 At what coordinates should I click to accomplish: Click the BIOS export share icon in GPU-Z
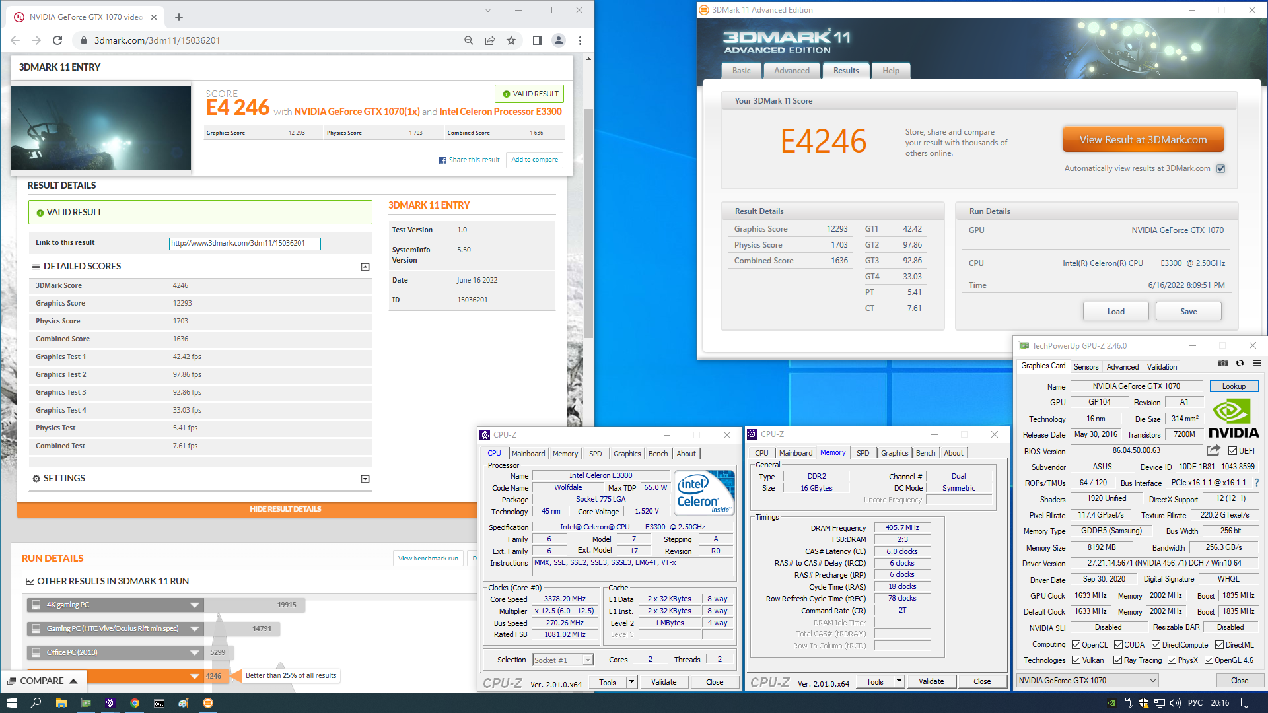[x=1213, y=450]
